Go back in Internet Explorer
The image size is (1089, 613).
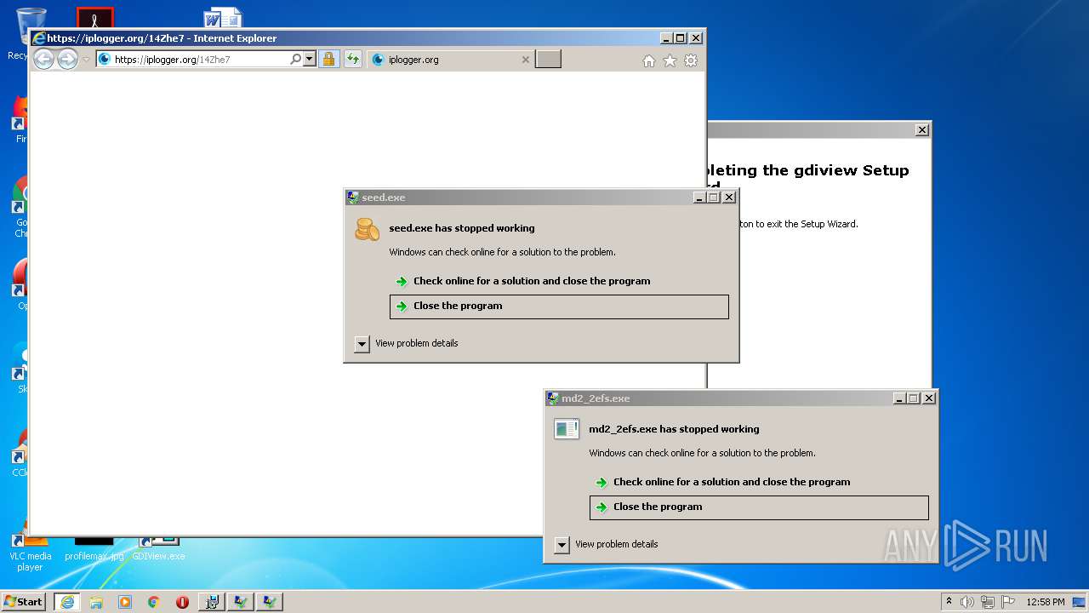coord(43,59)
